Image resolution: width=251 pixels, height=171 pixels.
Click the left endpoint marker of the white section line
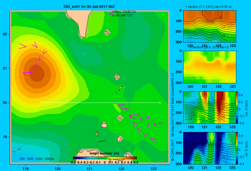42,103
